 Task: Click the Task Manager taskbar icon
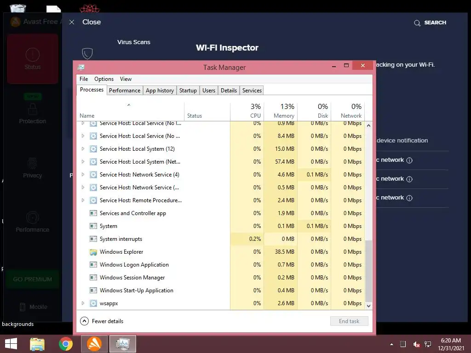122,344
